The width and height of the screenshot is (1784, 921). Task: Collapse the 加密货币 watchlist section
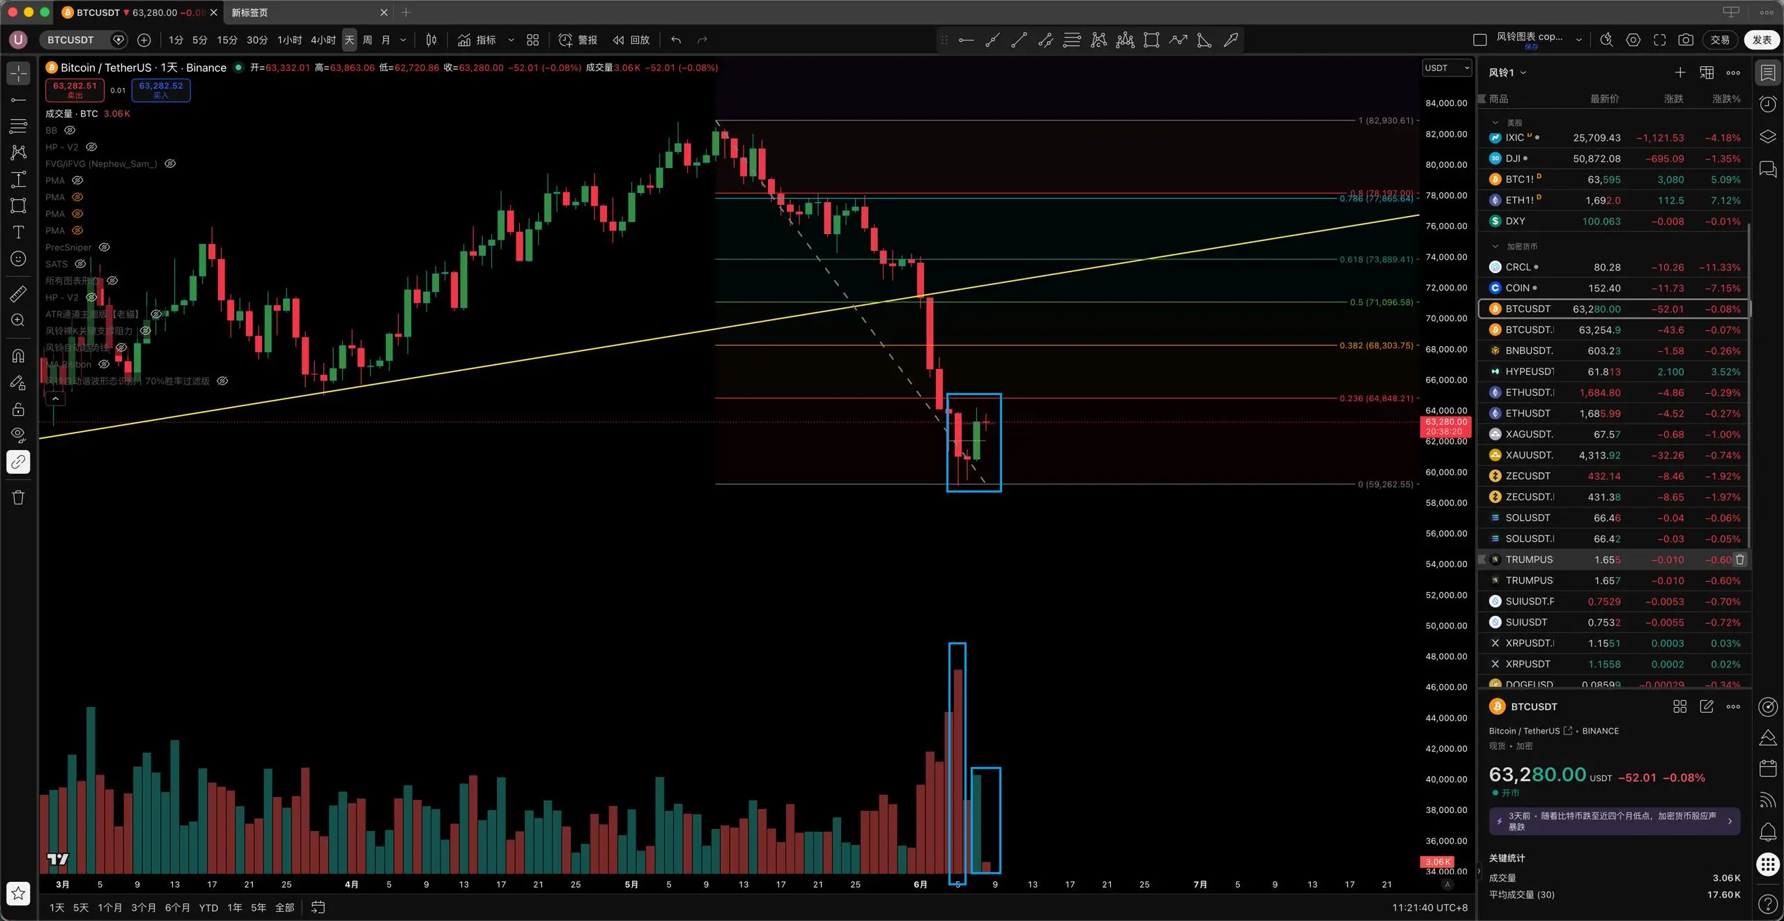1495,246
